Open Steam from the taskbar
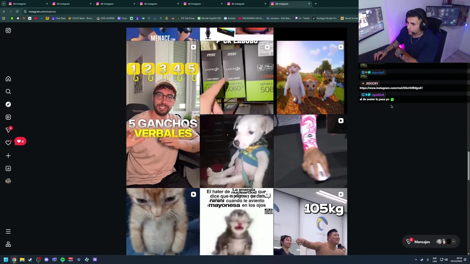The image size is (470, 264). coord(30,260)
